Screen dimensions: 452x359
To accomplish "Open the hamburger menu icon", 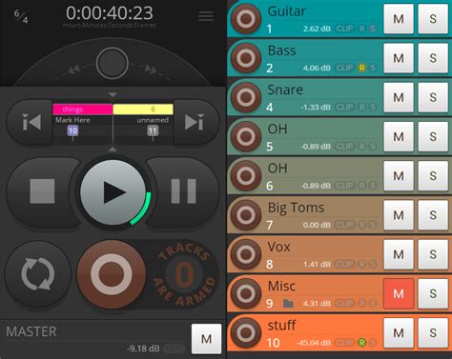I will (206, 16).
